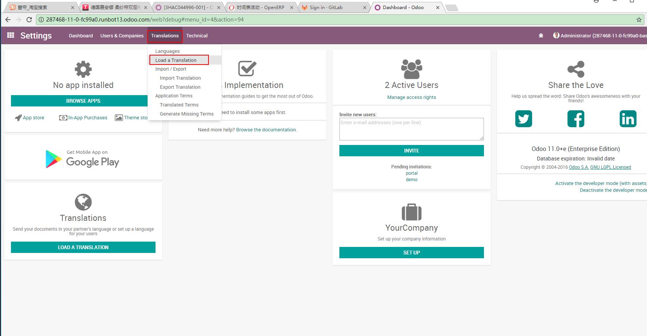Click the invite e-mail addresses field
The width and height of the screenshot is (647, 336).
pyautogui.click(x=411, y=129)
